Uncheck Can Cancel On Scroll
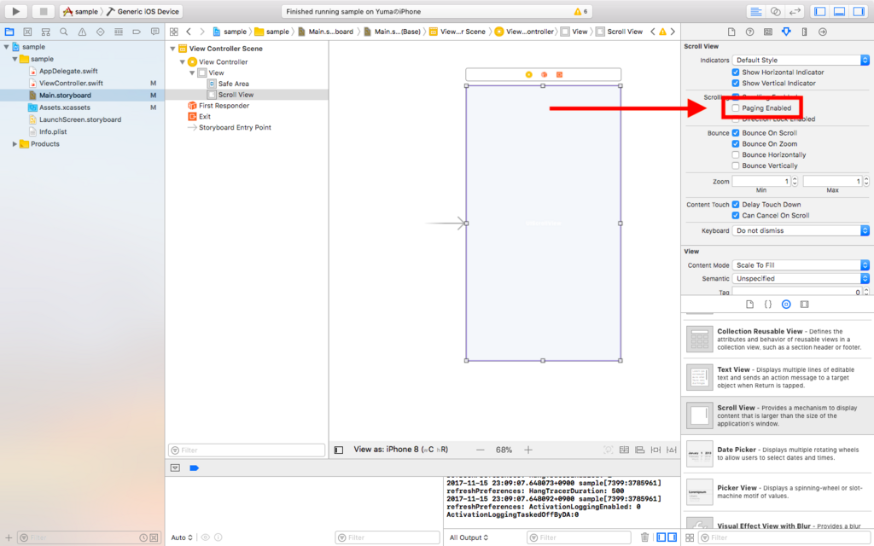This screenshot has height=546, width=874. 735,215
